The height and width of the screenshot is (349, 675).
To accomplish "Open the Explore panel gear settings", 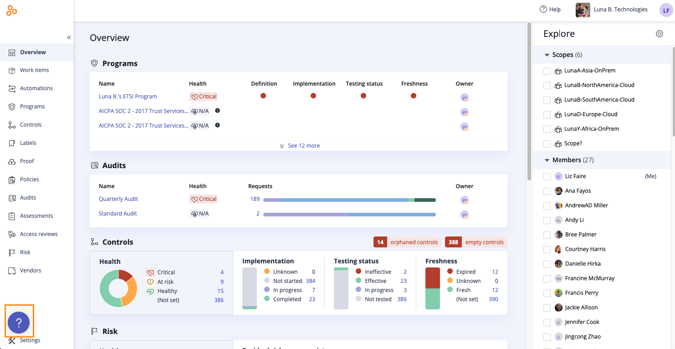I will (x=659, y=34).
